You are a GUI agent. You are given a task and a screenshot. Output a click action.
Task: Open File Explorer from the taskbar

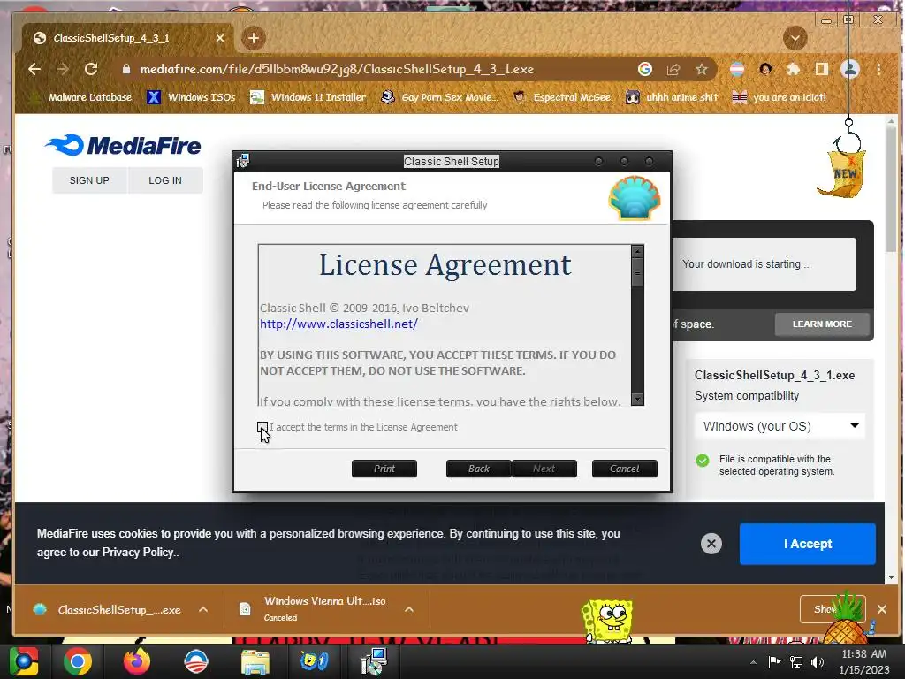coord(255,661)
